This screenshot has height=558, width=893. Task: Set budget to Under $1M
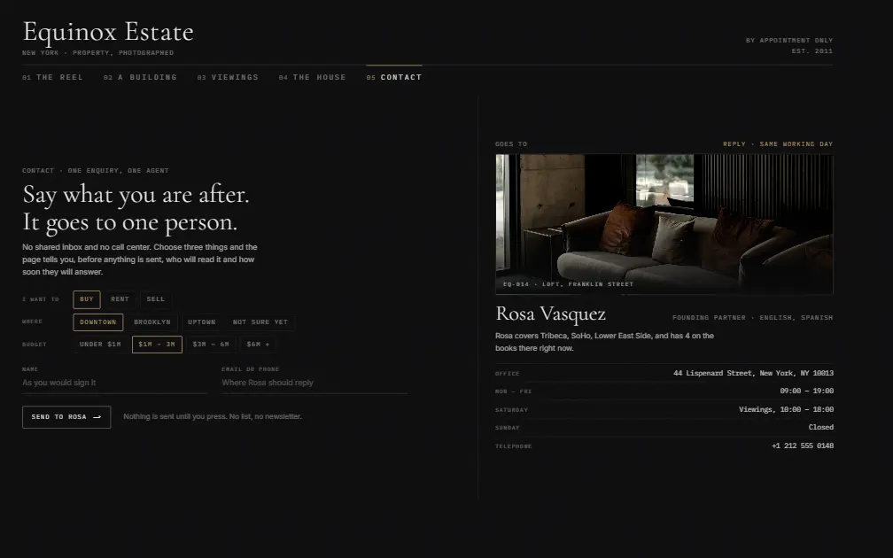(100, 345)
